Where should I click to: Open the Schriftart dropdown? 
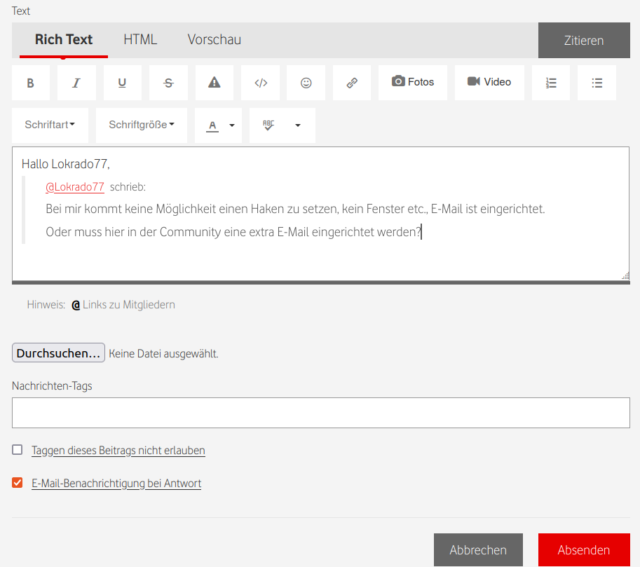point(50,125)
